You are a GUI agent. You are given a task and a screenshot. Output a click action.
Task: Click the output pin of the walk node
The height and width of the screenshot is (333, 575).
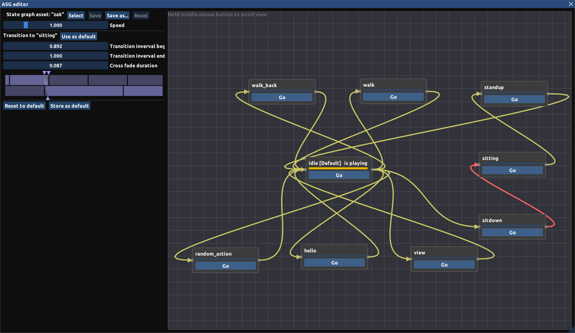426,91
